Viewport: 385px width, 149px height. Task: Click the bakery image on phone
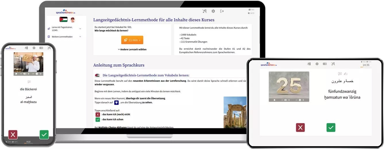tap(28, 62)
